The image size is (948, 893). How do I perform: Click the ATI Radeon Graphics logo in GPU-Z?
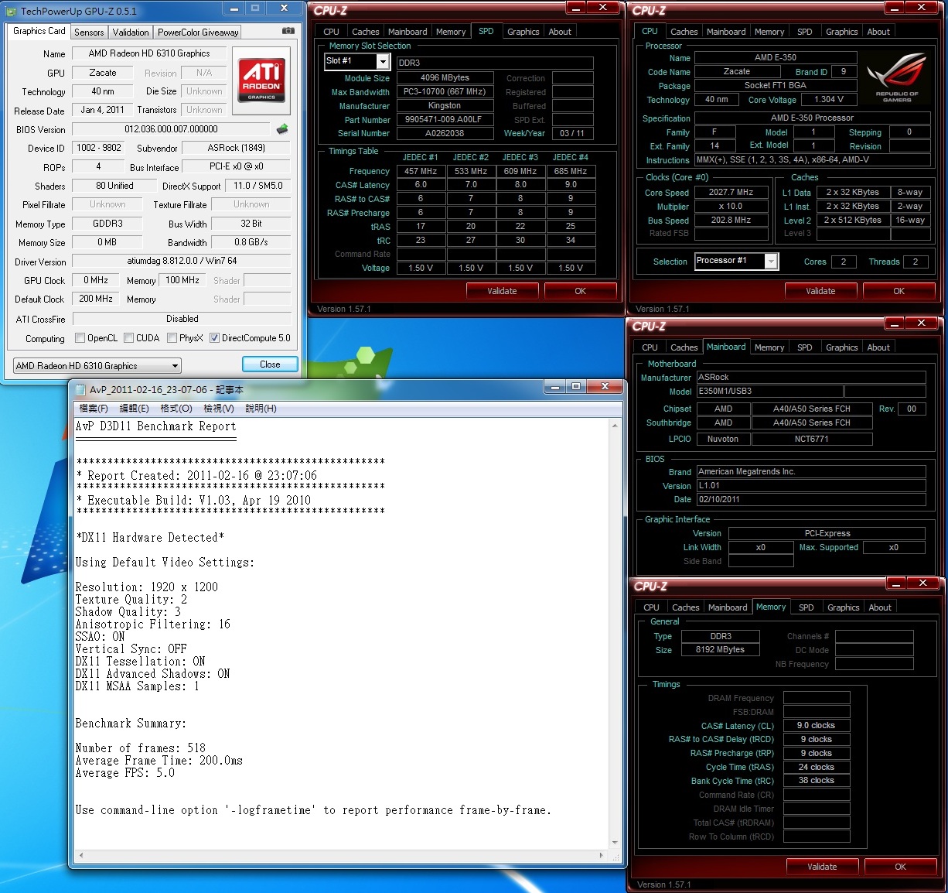(261, 80)
